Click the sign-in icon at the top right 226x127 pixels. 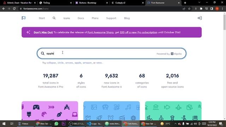coord(200,18)
